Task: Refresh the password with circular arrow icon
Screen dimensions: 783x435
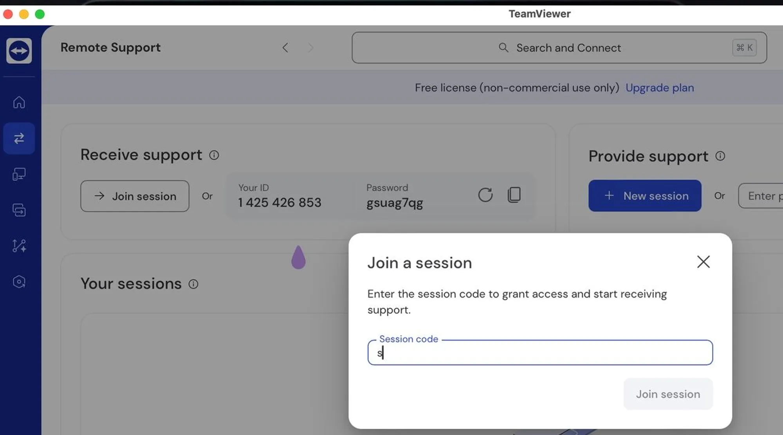Action: point(485,195)
